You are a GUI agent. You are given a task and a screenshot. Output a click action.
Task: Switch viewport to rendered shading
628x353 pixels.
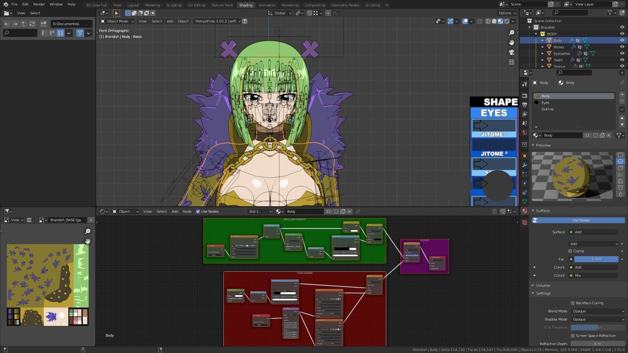[507, 21]
